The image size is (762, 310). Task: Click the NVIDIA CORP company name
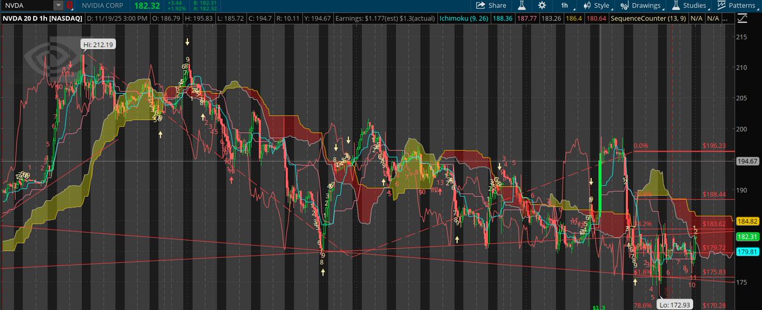[102, 5]
